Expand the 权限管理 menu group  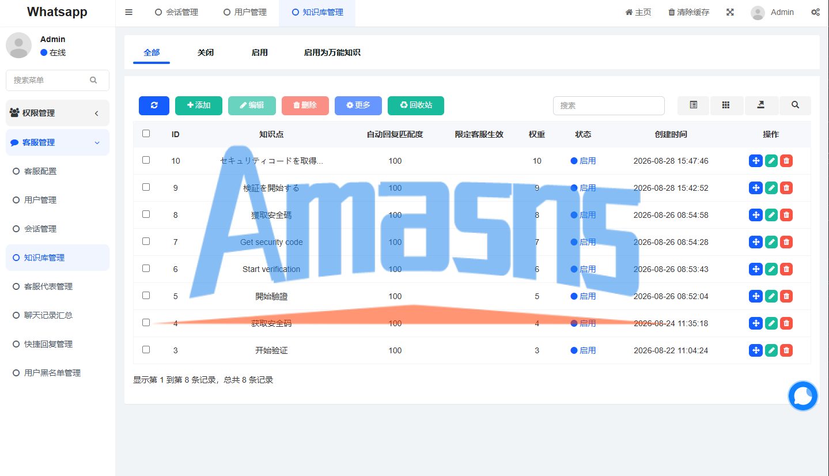(58, 113)
